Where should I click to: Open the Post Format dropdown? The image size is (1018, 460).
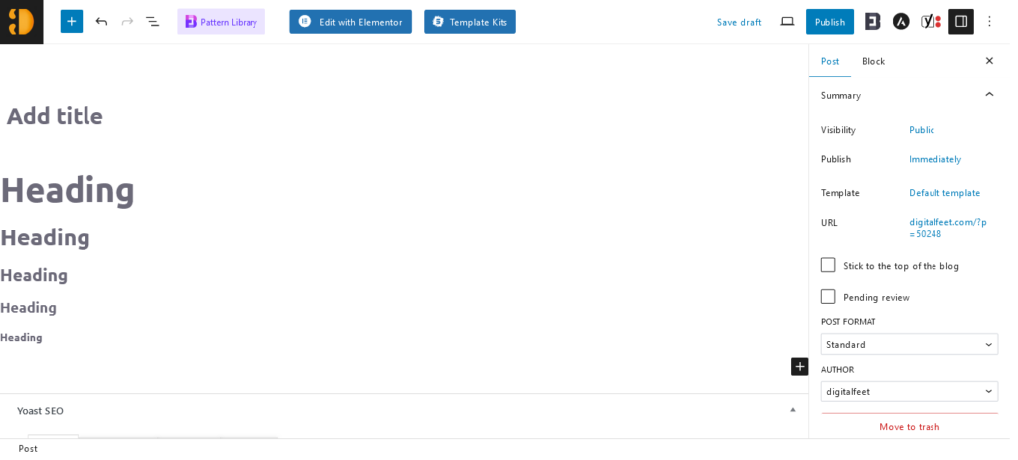coord(910,345)
